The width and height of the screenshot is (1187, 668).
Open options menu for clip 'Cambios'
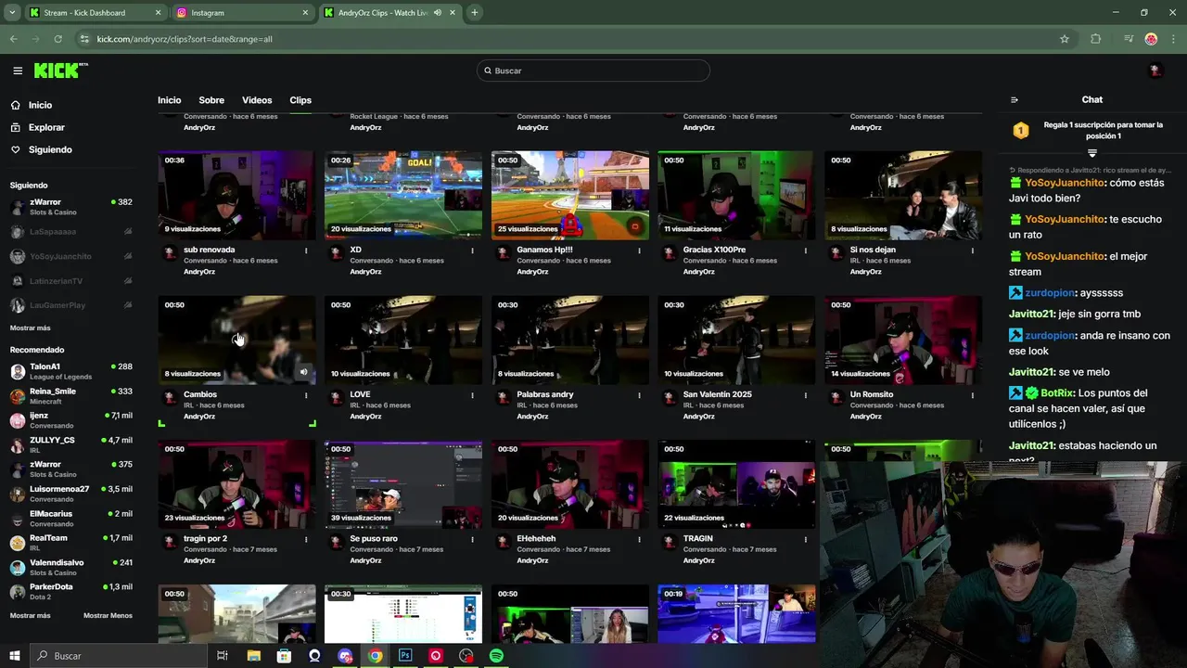[x=306, y=395]
